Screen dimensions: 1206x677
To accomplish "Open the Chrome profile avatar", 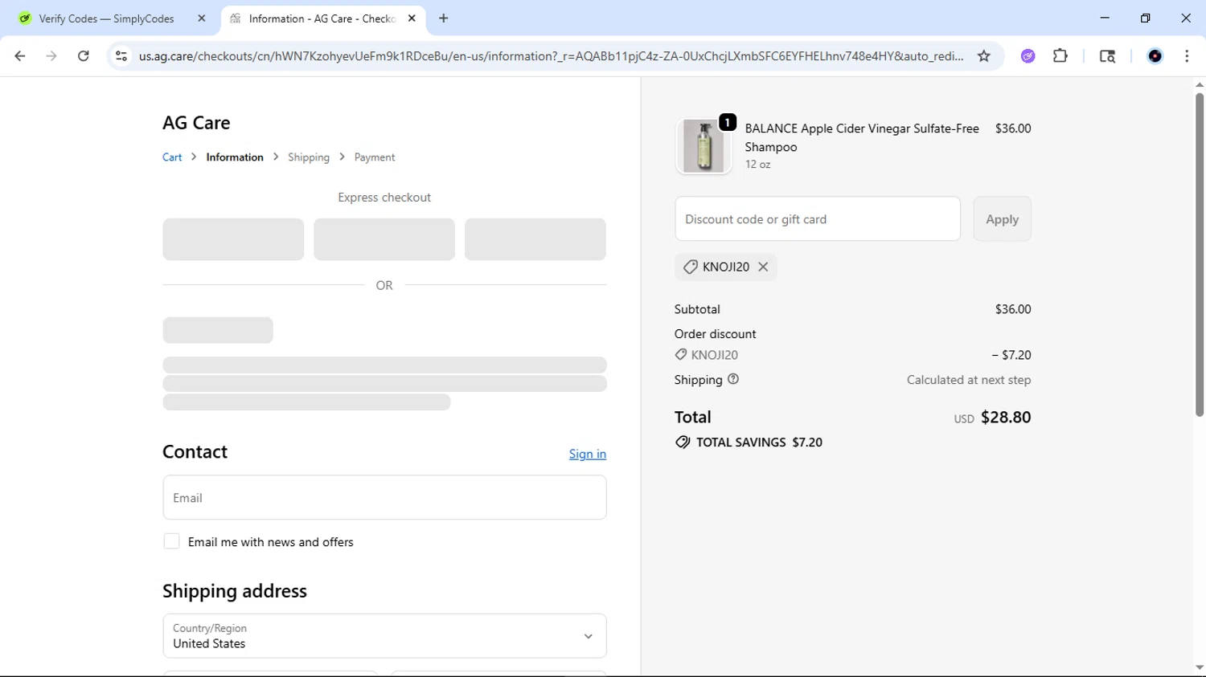I will click(1155, 56).
